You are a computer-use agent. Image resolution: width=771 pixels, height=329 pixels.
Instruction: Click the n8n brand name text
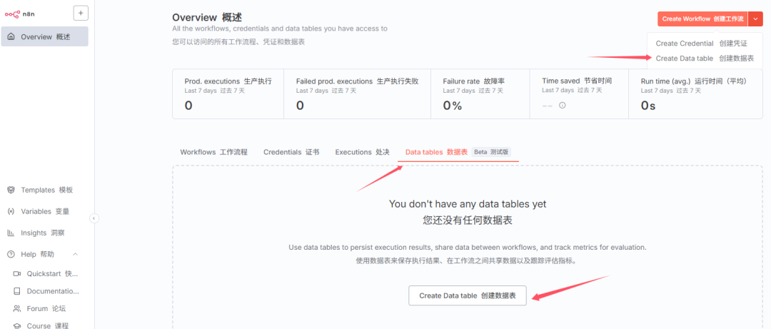coord(29,14)
